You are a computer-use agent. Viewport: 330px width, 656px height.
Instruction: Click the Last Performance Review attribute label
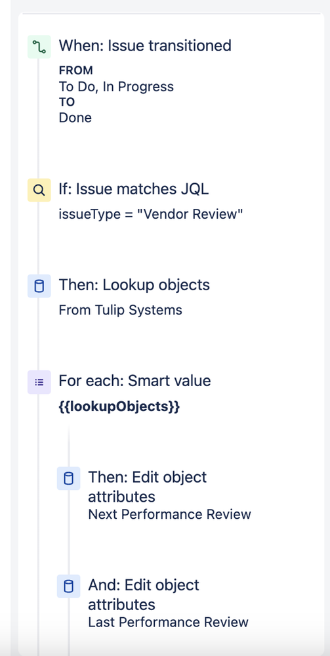(x=168, y=622)
